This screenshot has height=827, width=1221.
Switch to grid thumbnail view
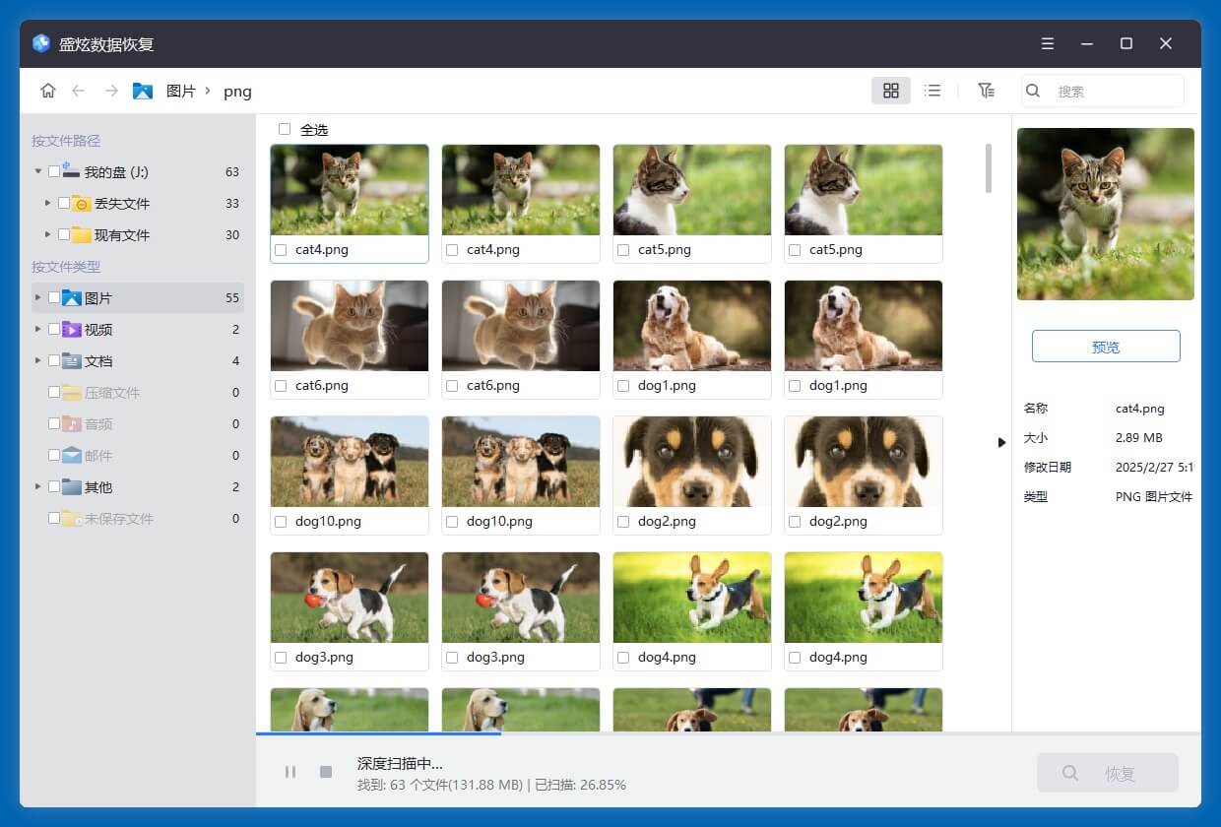[x=890, y=91]
